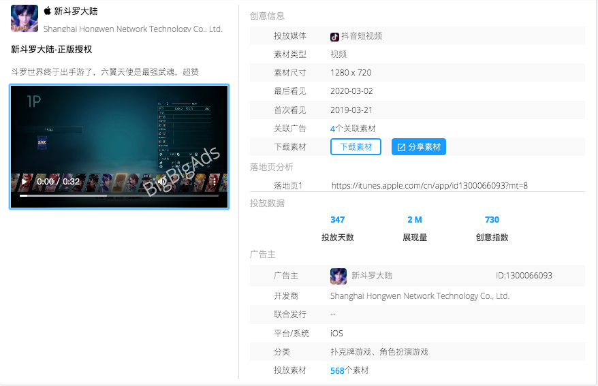Click the video progress bar
598x386 pixels.
[119, 195]
